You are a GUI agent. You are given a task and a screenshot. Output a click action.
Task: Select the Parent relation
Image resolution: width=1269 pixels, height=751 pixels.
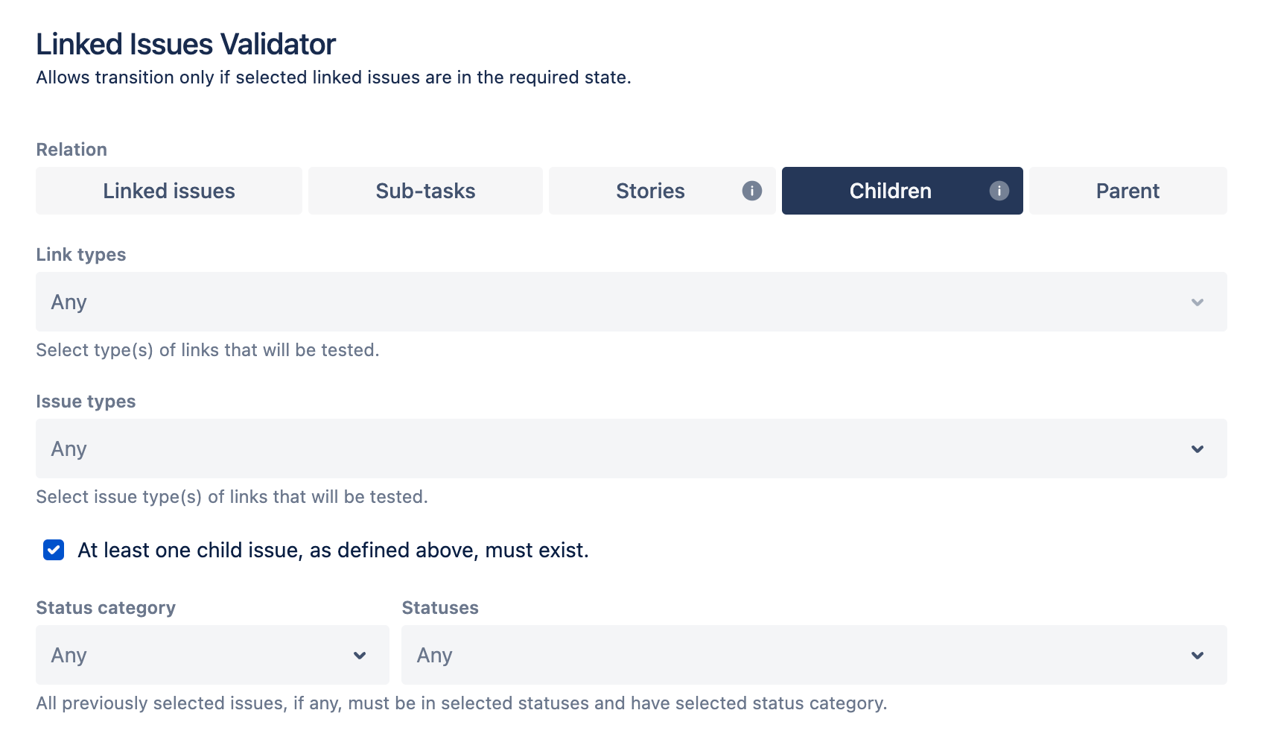(x=1128, y=191)
